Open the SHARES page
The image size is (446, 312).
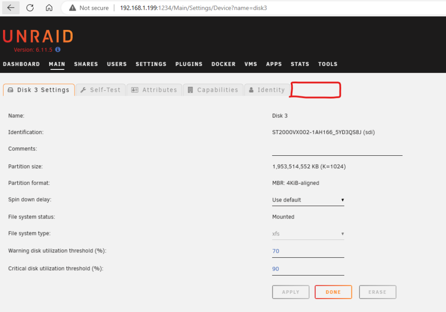coord(86,64)
